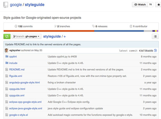The width and height of the screenshot is (161, 119).
Task: Click the cppguide.xml file icon
Action: pyautogui.click(x=7, y=95)
